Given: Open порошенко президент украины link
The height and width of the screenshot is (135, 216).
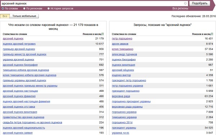Looking at the screenshot, I should [x=131, y=102].
